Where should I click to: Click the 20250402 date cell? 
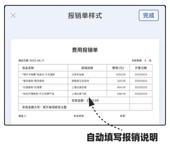[141, 81]
